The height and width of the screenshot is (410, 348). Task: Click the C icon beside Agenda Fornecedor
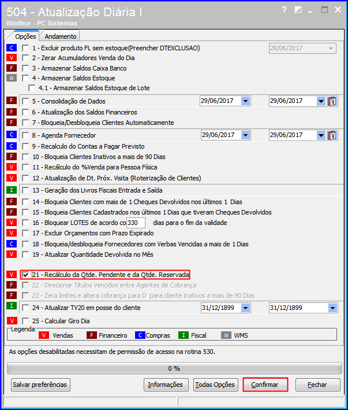12,135
